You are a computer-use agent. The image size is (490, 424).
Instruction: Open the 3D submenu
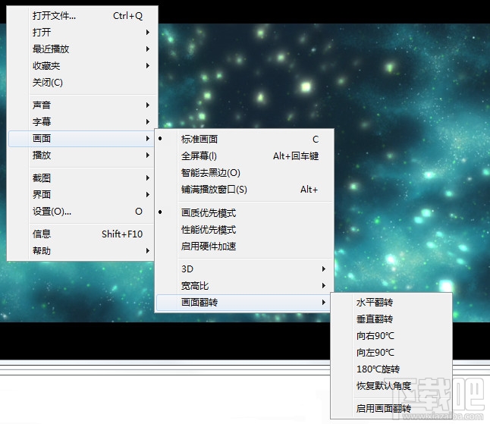pyautogui.click(x=244, y=269)
